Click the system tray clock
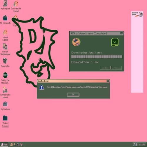This screenshot has width=147, height=147. click(142, 145)
